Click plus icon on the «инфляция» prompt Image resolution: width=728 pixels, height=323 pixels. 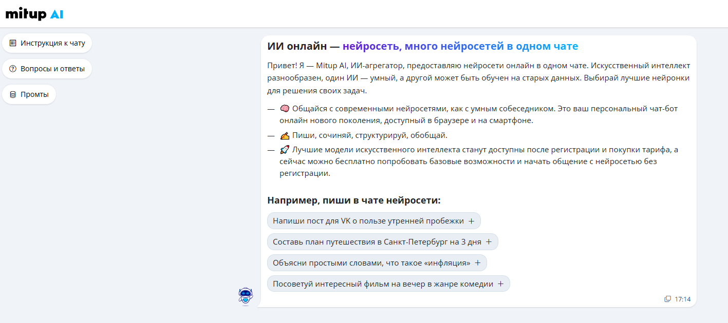[477, 263]
